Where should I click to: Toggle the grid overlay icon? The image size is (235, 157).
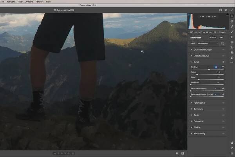point(232,153)
